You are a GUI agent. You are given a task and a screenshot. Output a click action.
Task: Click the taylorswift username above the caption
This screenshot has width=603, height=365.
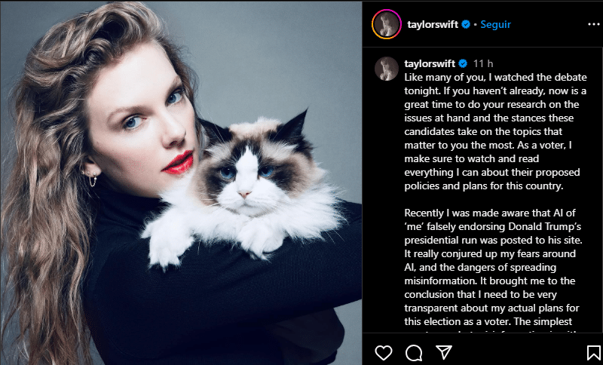[x=430, y=63]
